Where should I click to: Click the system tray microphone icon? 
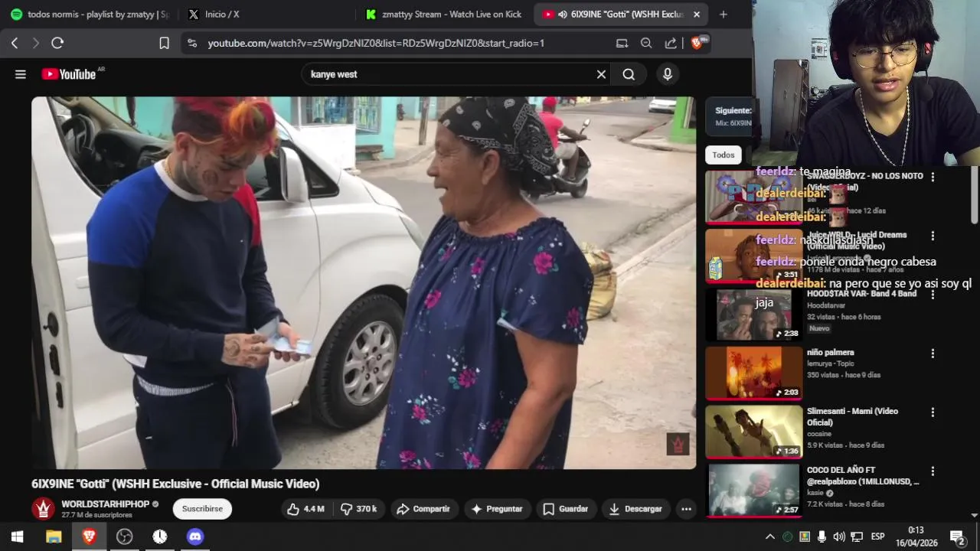(822, 536)
